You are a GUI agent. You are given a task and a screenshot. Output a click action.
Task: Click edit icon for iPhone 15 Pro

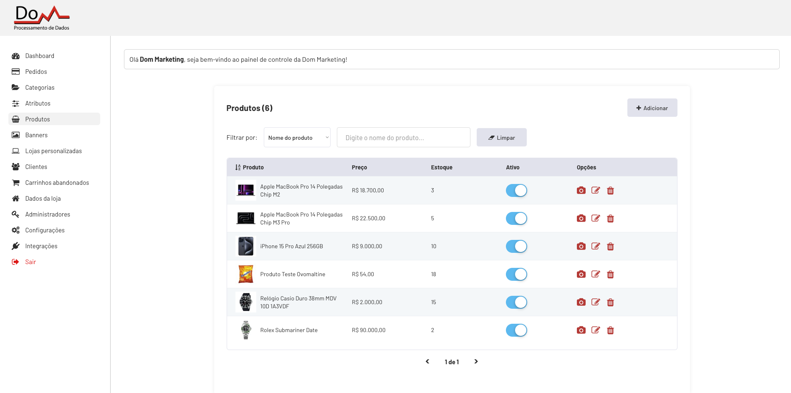click(x=596, y=246)
